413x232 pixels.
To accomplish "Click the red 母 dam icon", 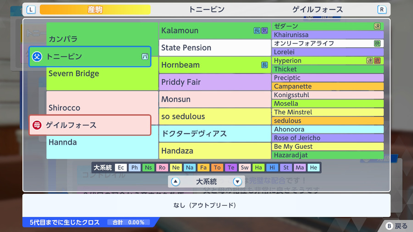I will coord(37,125).
